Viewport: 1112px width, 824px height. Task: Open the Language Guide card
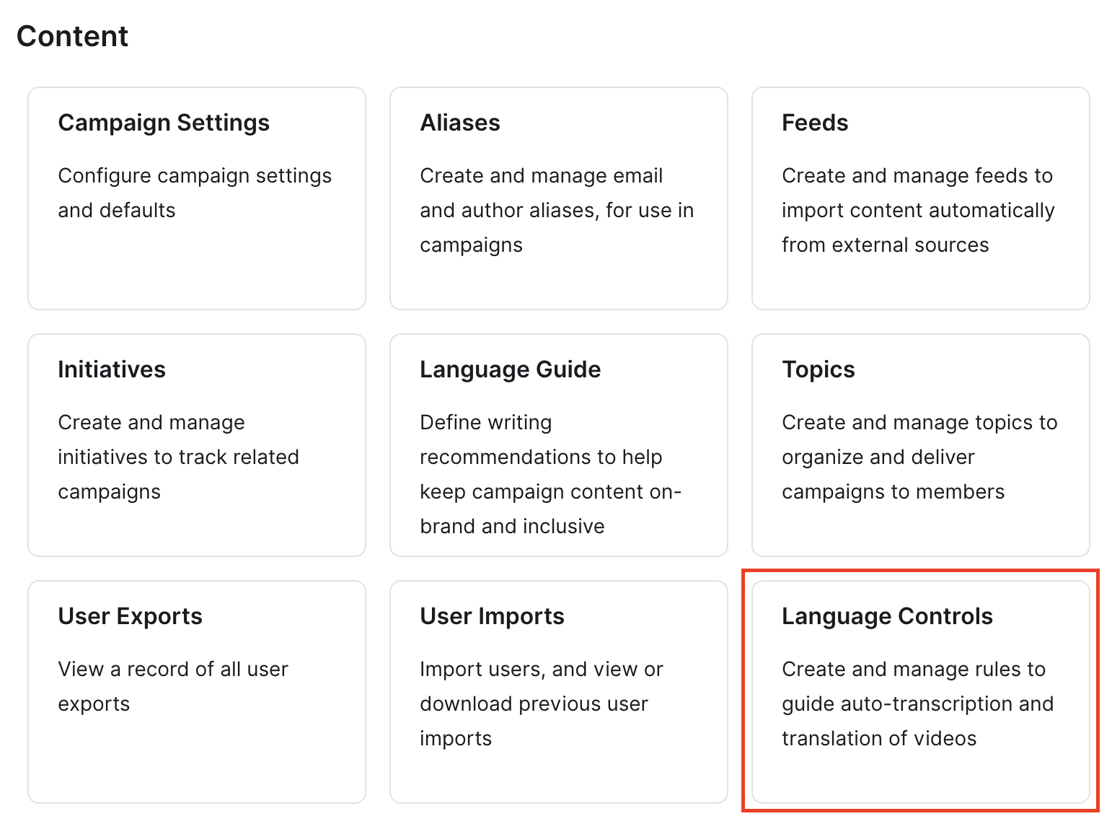coord(559,445)
